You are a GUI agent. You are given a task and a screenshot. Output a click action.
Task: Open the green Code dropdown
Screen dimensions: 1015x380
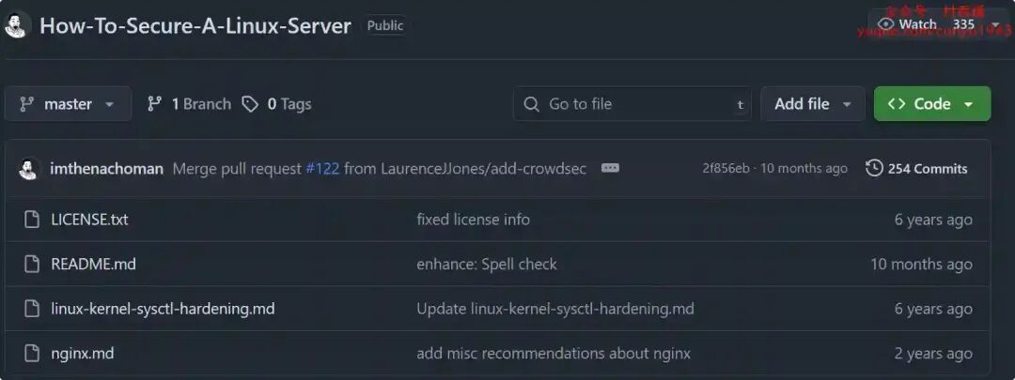pyautogui.click(x=932, y=104)
